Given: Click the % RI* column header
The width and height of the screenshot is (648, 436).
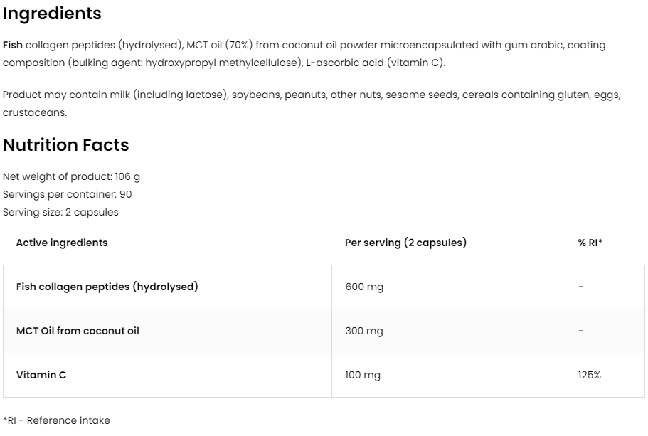Looking at the screenshot, I should pyautogui.click(x=590, y=243).
